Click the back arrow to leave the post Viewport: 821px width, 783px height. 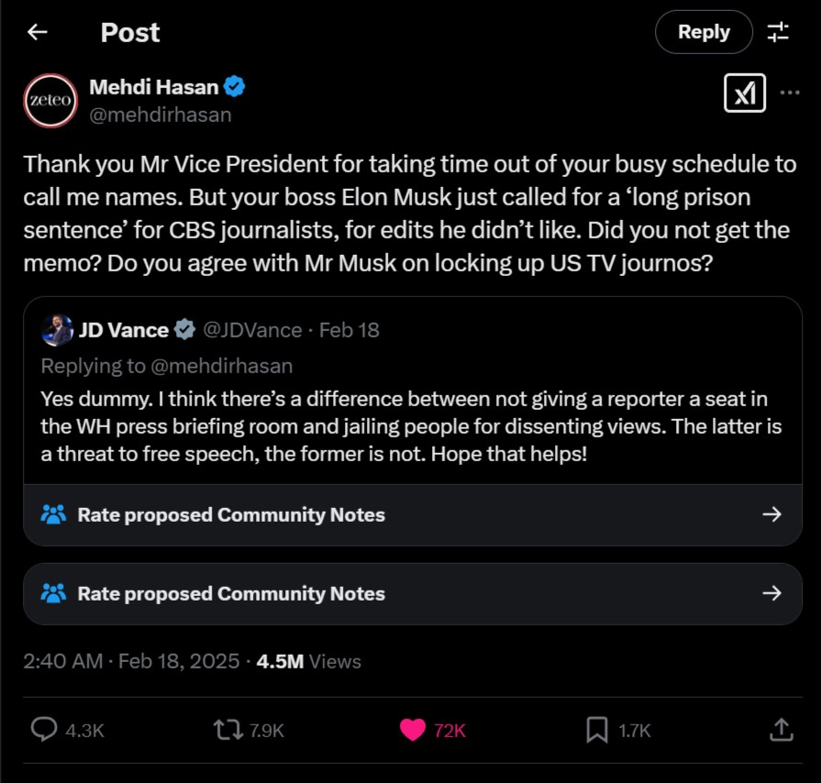click(36, 32)
